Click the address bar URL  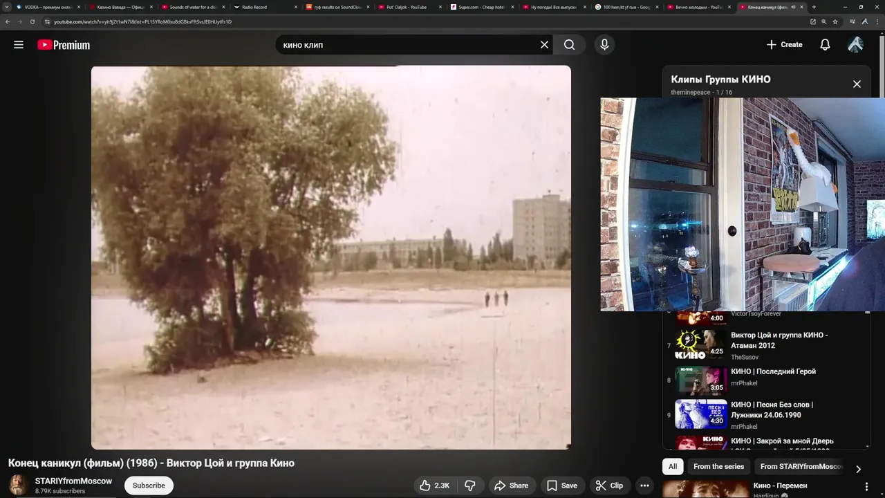point(142,21)
